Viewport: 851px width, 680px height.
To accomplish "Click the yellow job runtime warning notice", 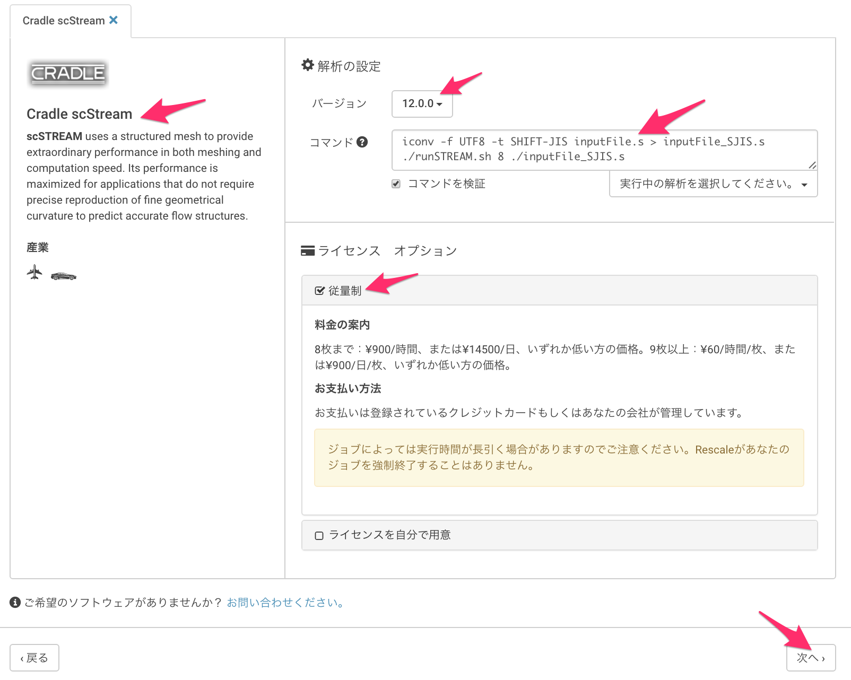I will click(559, 458).
